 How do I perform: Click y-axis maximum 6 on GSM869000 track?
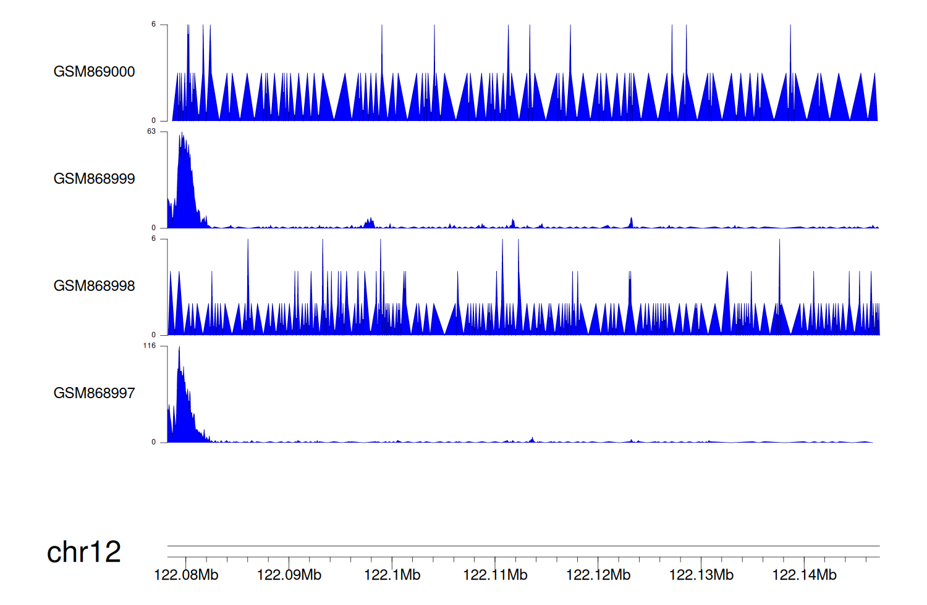[x=154, y=25]
